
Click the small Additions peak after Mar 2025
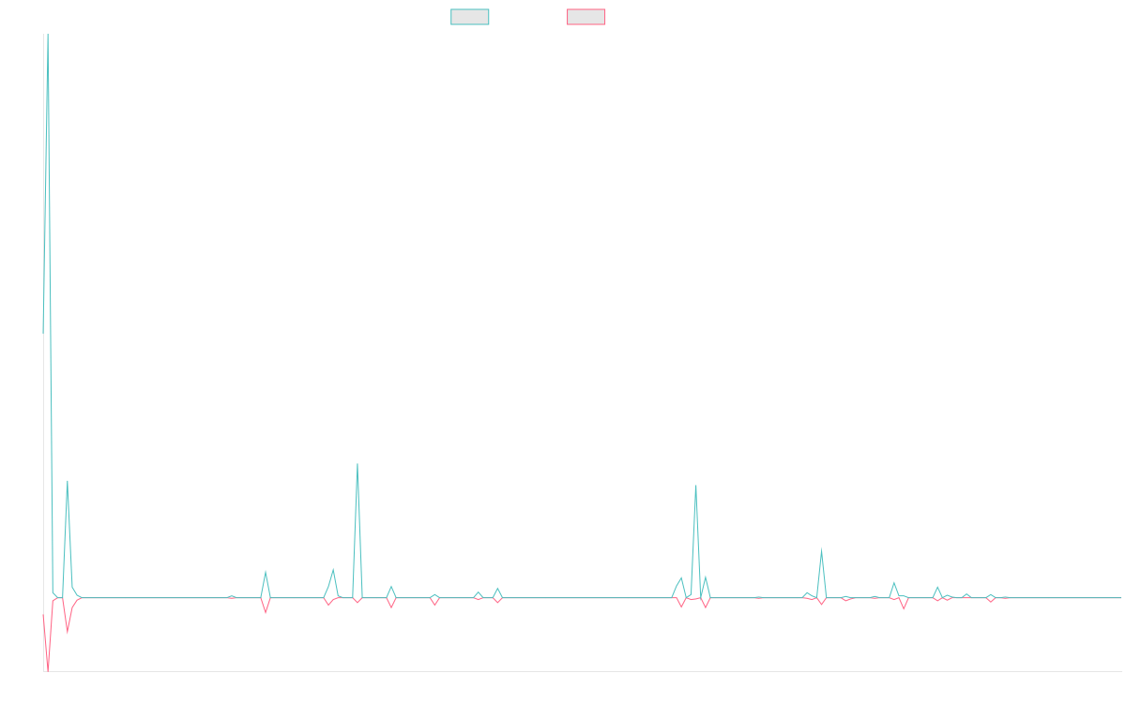pyautogui.click(x=893, y=583)
